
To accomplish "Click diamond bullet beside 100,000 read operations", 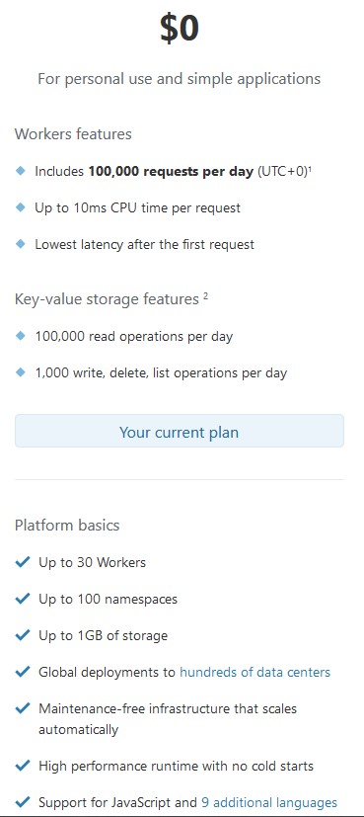I will tap(21, 336).
